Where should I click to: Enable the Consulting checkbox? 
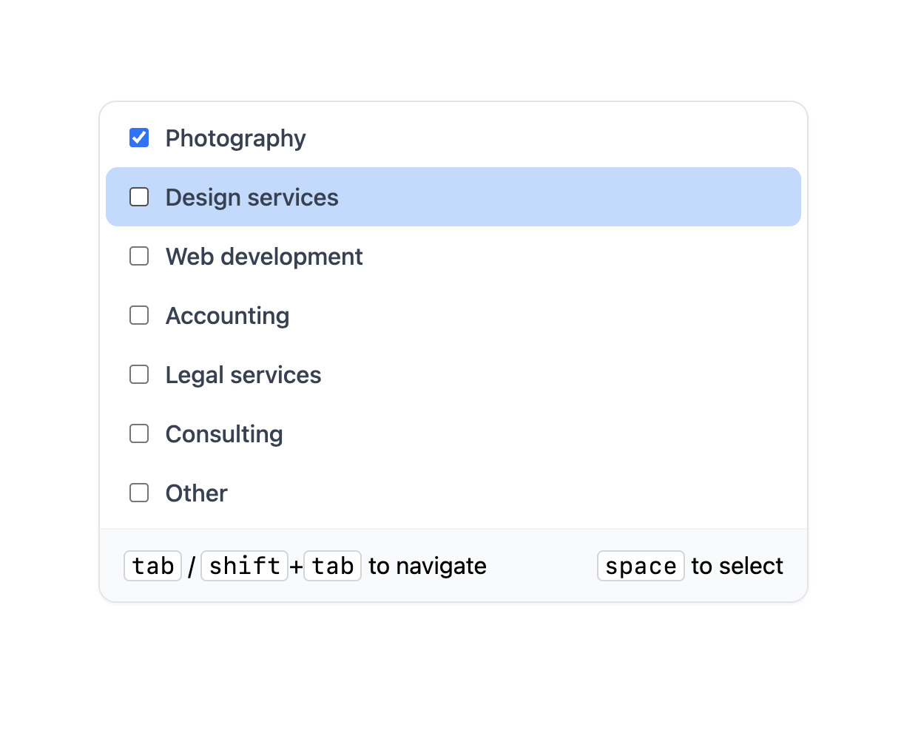pyautogui.click(x=139, y=434)
